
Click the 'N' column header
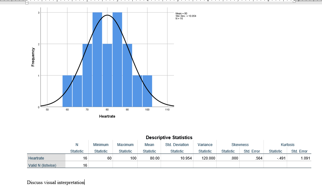coord(77,145)
